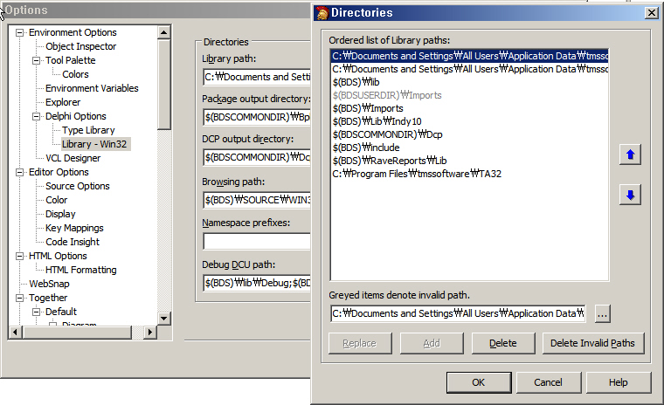
Task: Click the move path down arrow button
Action: (x=629, y=195)
